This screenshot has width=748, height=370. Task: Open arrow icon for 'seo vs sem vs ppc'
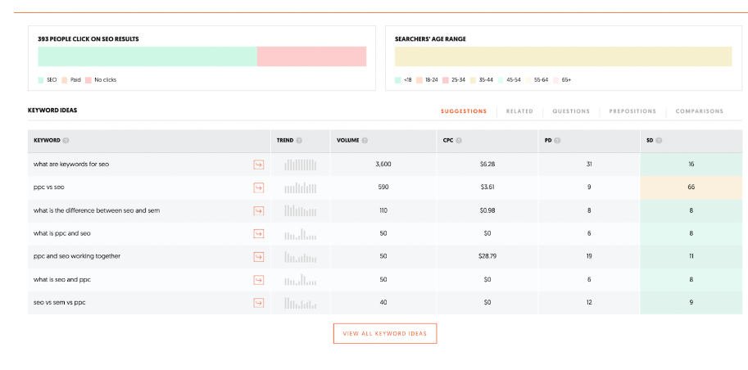259,302
